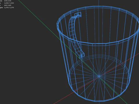Screen dimensions: 139x104
Task: Click the vertices count 675 / 675
Action: pyautogui.click(x=8, y=1)
